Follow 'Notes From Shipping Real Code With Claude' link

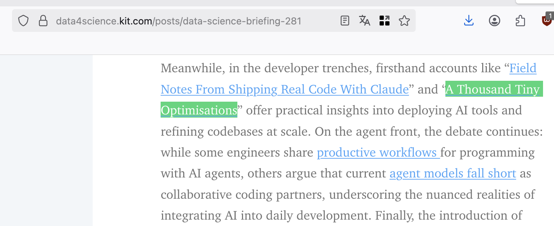click(285, 89)
